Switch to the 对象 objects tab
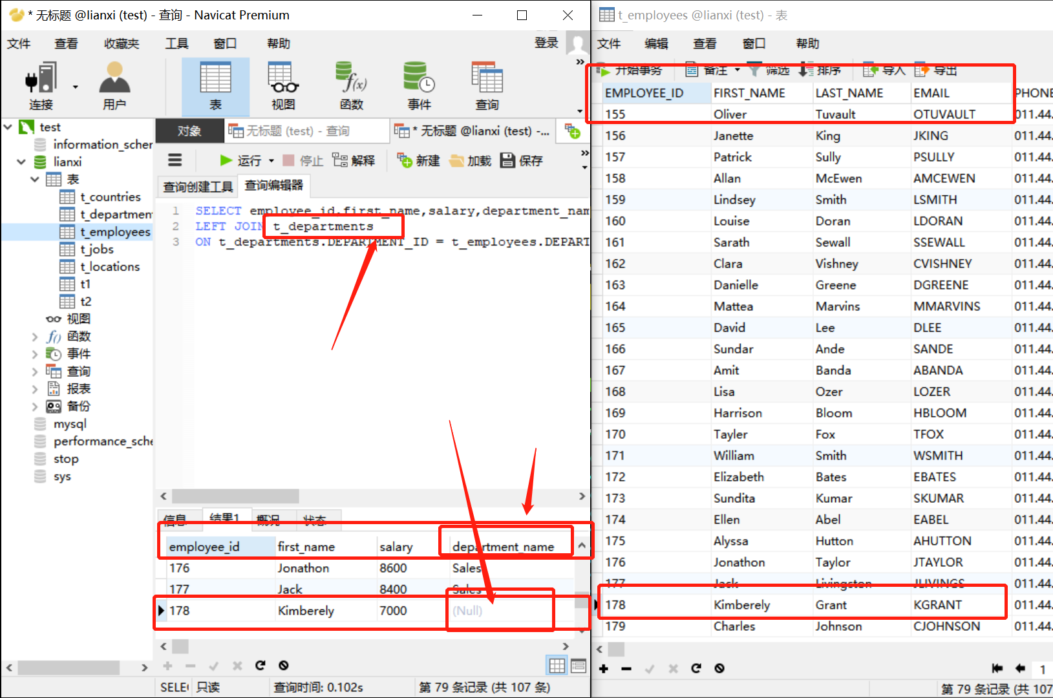The height and width of the screenshot is (698, 1053). [189, 131]
